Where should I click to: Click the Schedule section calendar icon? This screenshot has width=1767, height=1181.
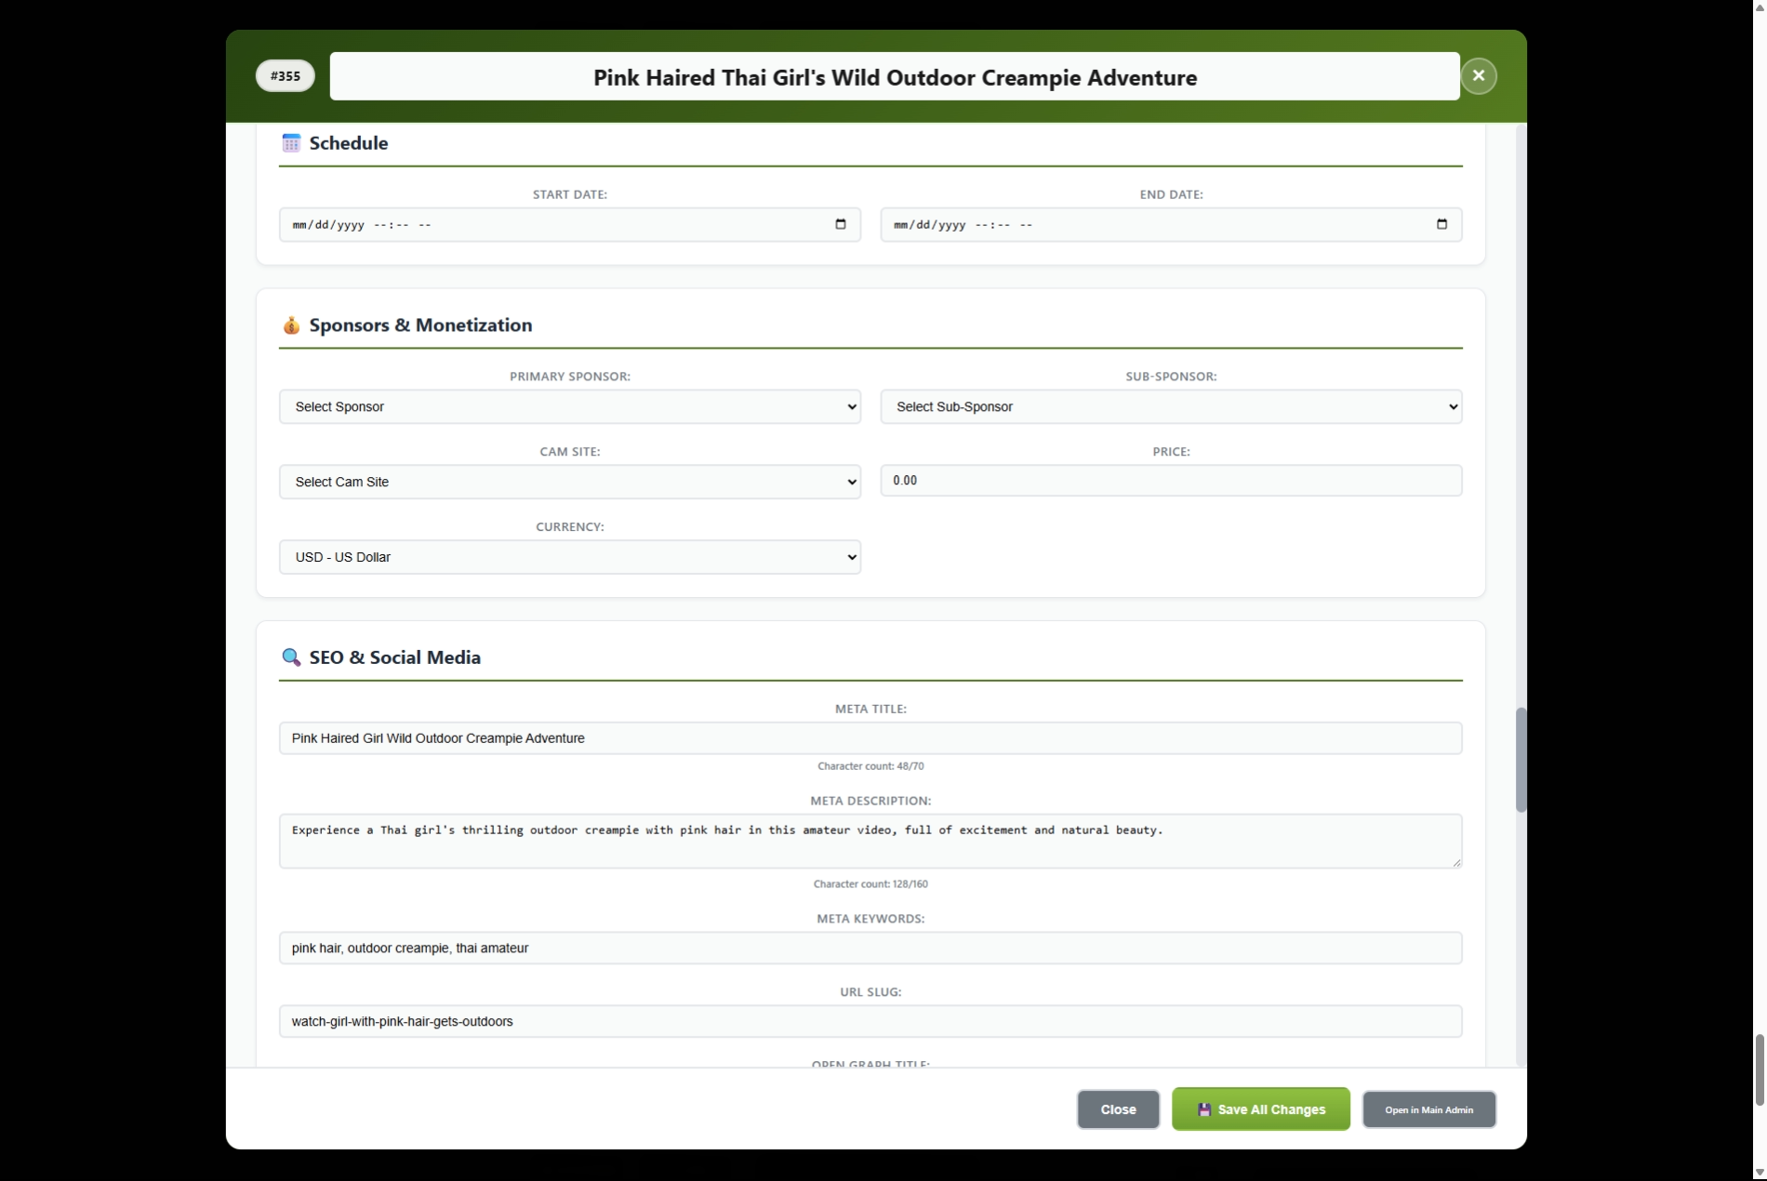click(290, 142)
